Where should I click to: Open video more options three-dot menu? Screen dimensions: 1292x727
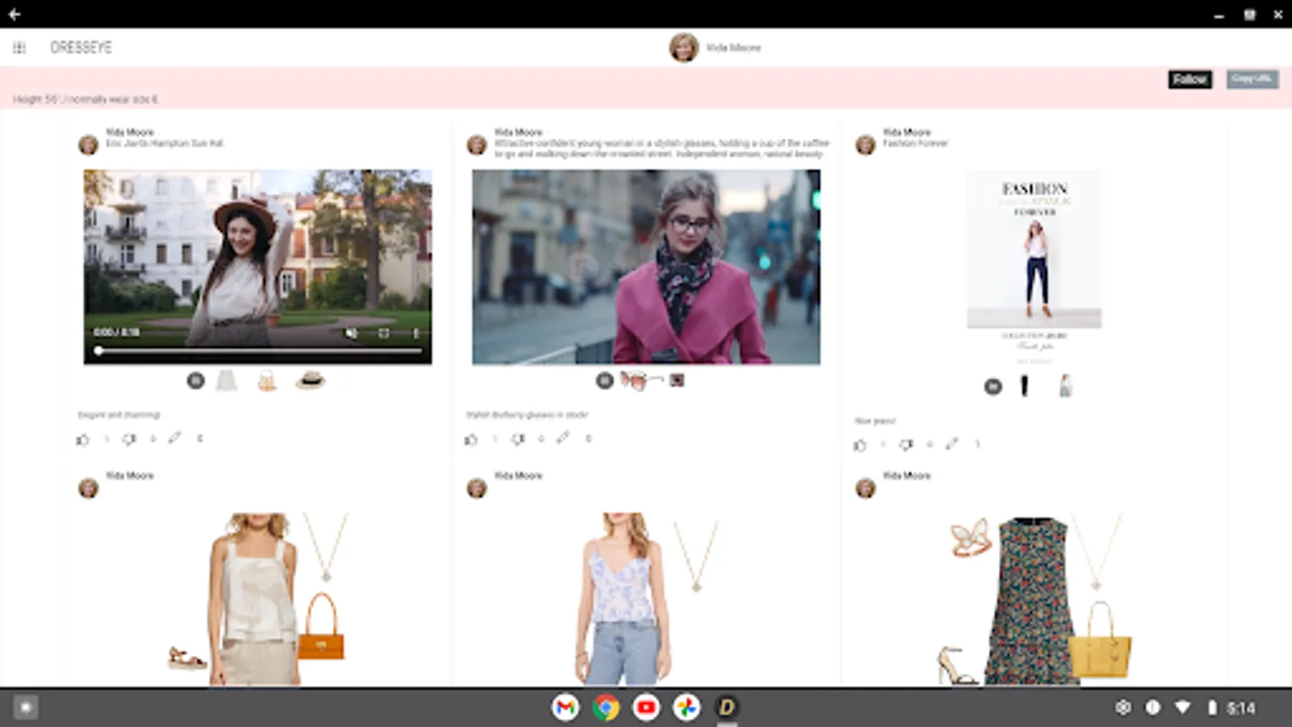416,333
